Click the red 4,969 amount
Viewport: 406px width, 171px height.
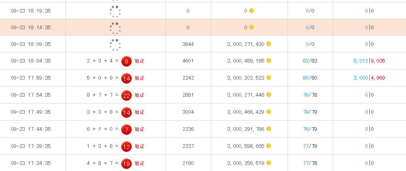click(378, 78)
